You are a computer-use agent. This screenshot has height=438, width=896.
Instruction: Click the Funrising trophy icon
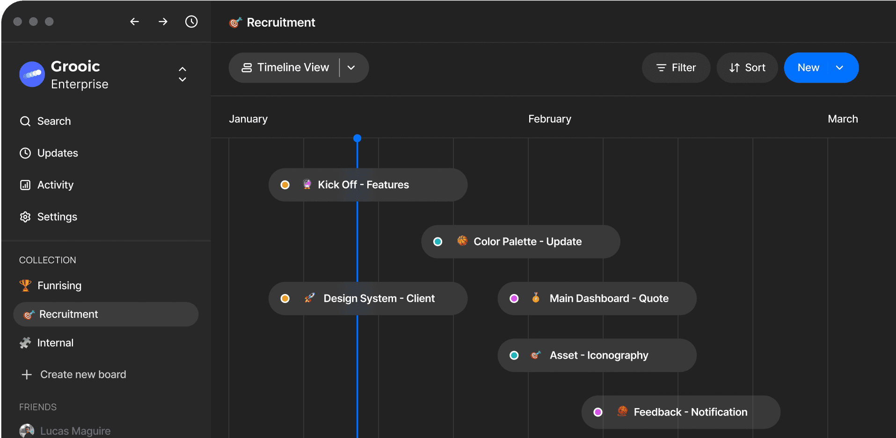[25, 286]
